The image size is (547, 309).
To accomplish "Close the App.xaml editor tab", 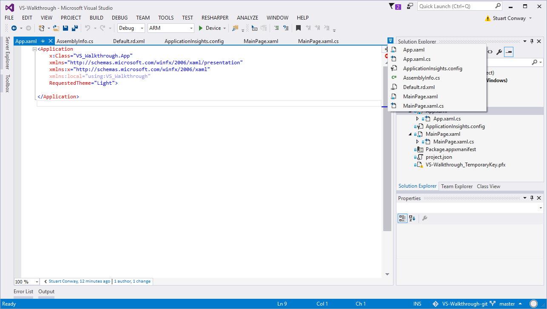I will [x=50, y=41].
